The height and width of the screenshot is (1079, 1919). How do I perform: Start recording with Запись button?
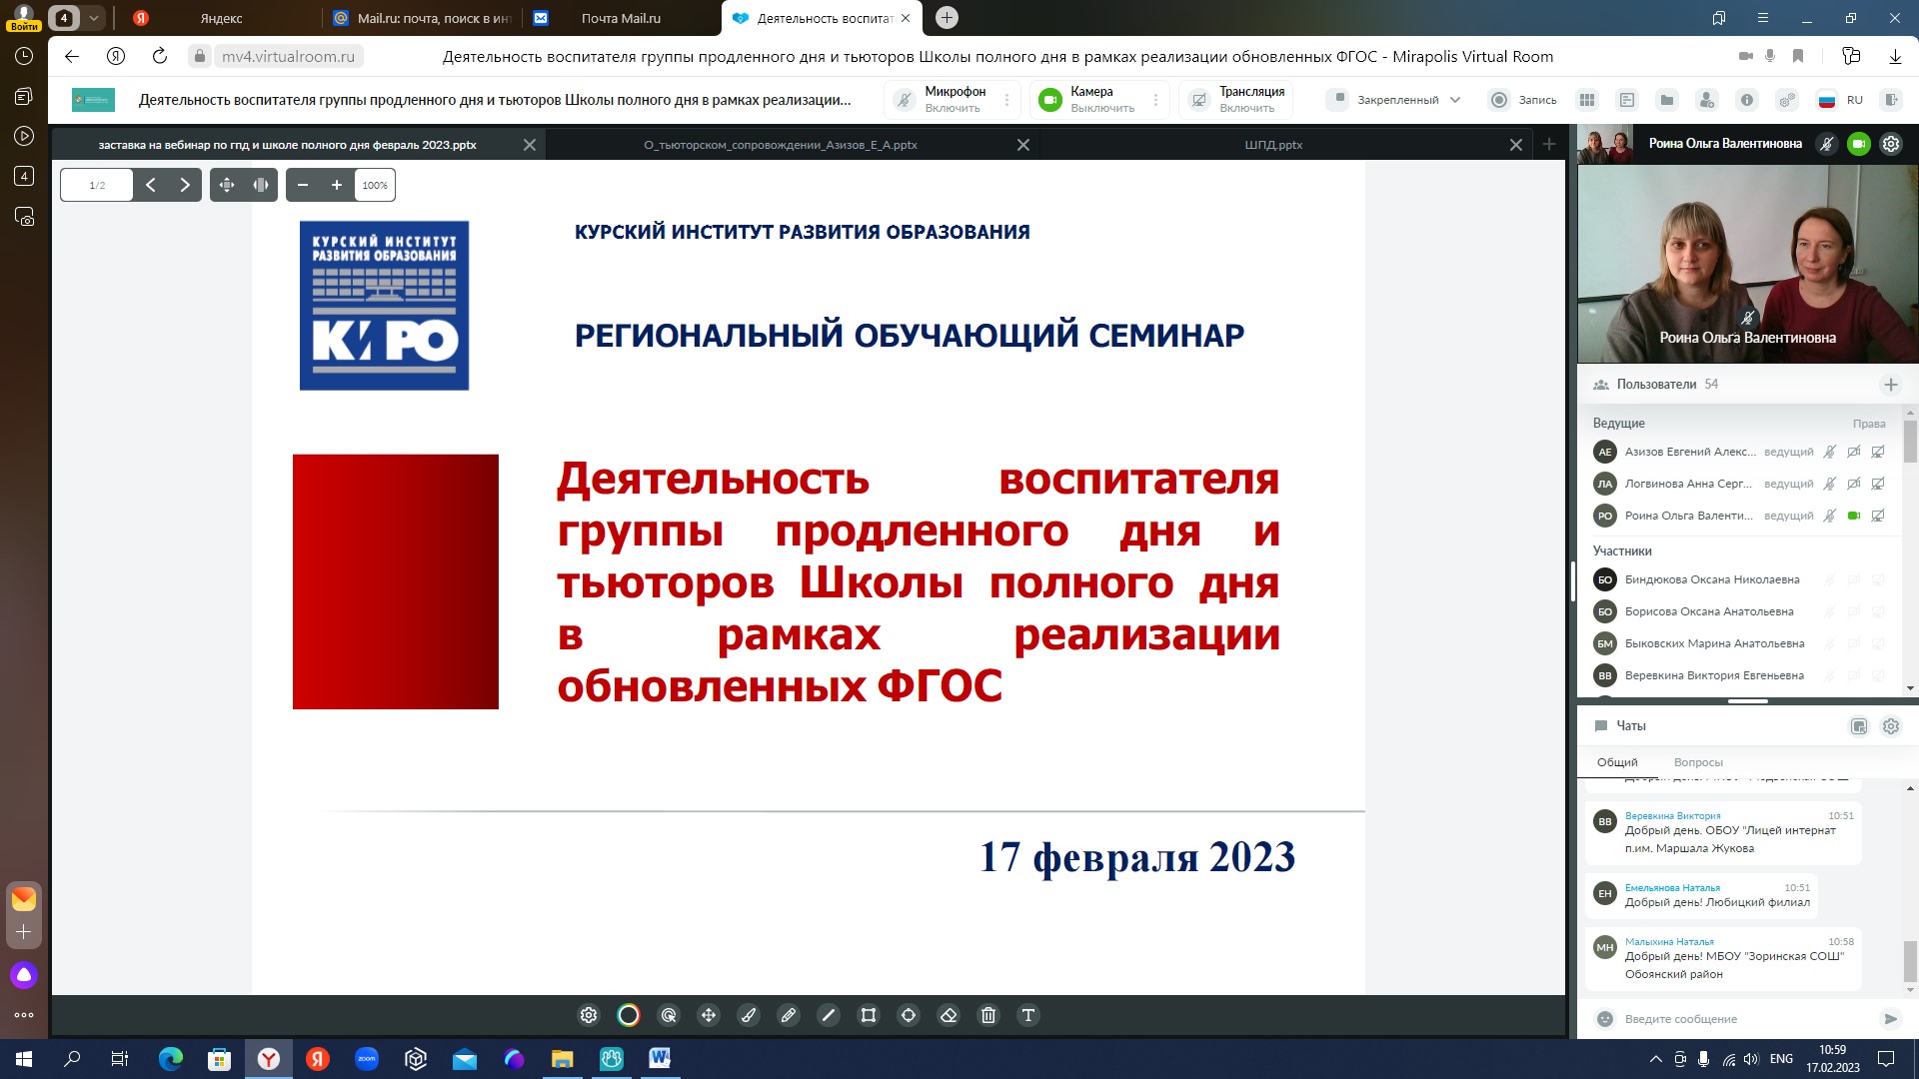(x=1523, y=100)
